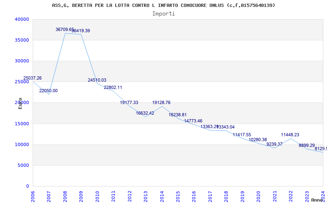Select the 22050.00 data label
Image resolution: width=327 pixels, height=204 pixels.
(48, 91)
